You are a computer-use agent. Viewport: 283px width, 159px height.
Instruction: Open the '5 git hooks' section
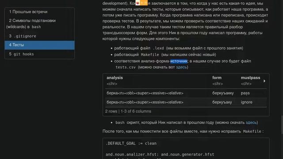click(39, 54)
